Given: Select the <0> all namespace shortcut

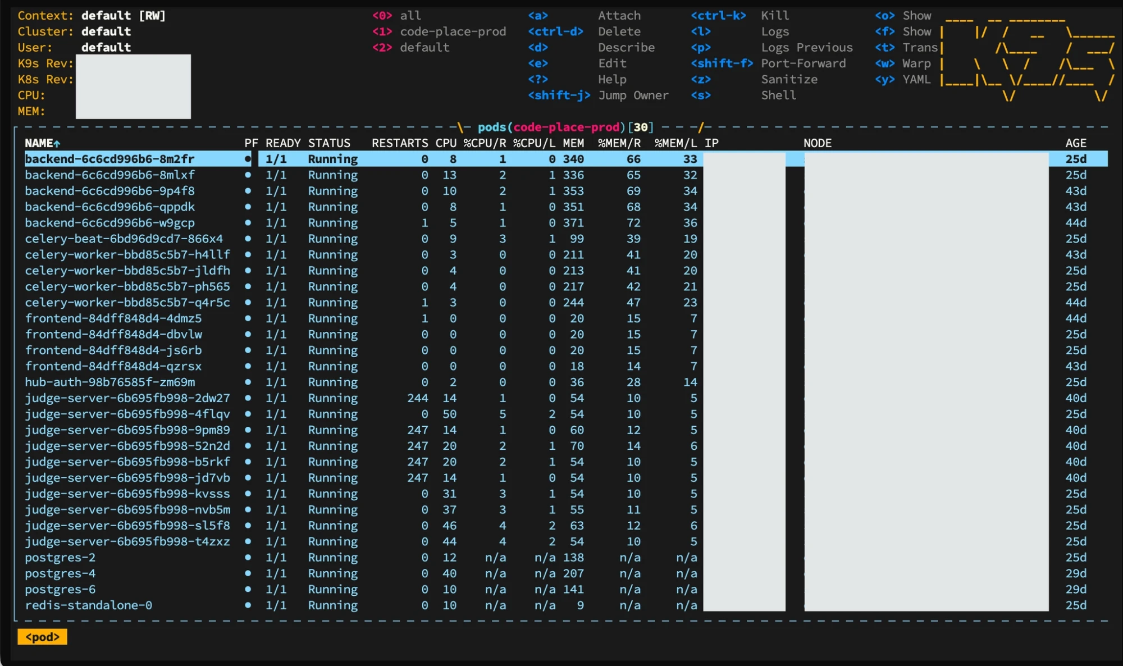Looking at the screenshot, I should [397, 16].
